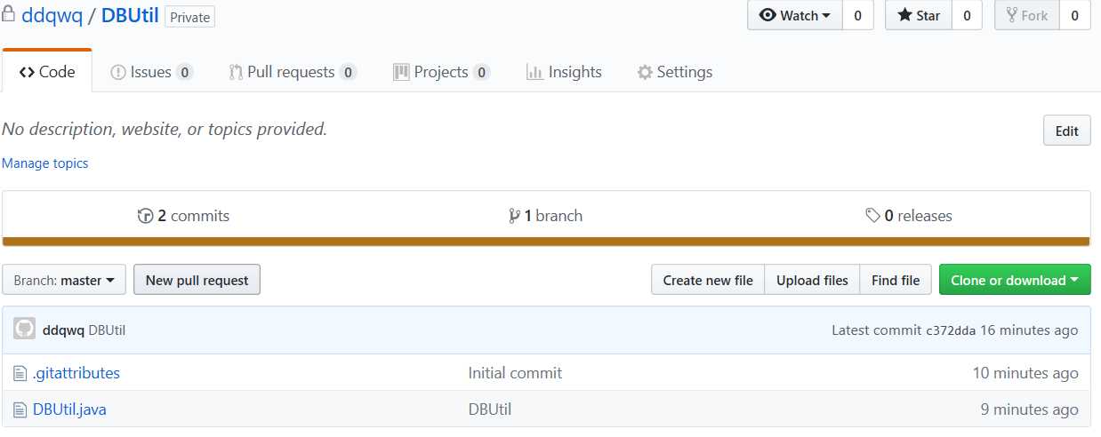
Task: Switch to the Code tab
Action: coord(47,72)
